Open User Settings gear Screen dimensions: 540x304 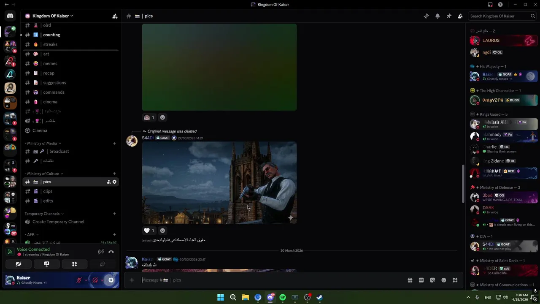click(111, 280)
